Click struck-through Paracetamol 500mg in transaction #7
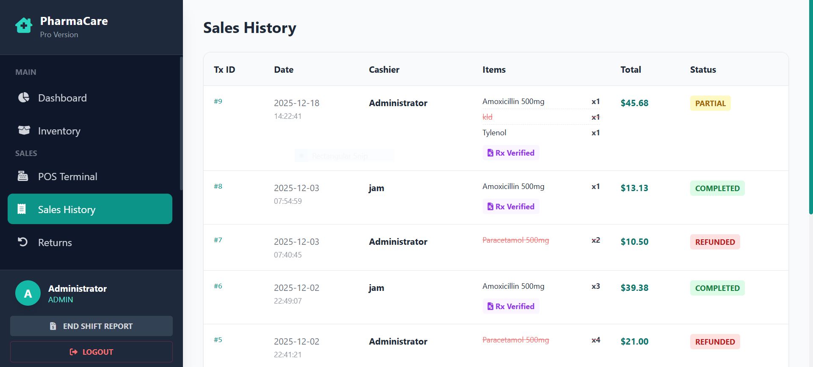This screenshot has height=367, width=813. pyautogui.click(x=516, y=240)
